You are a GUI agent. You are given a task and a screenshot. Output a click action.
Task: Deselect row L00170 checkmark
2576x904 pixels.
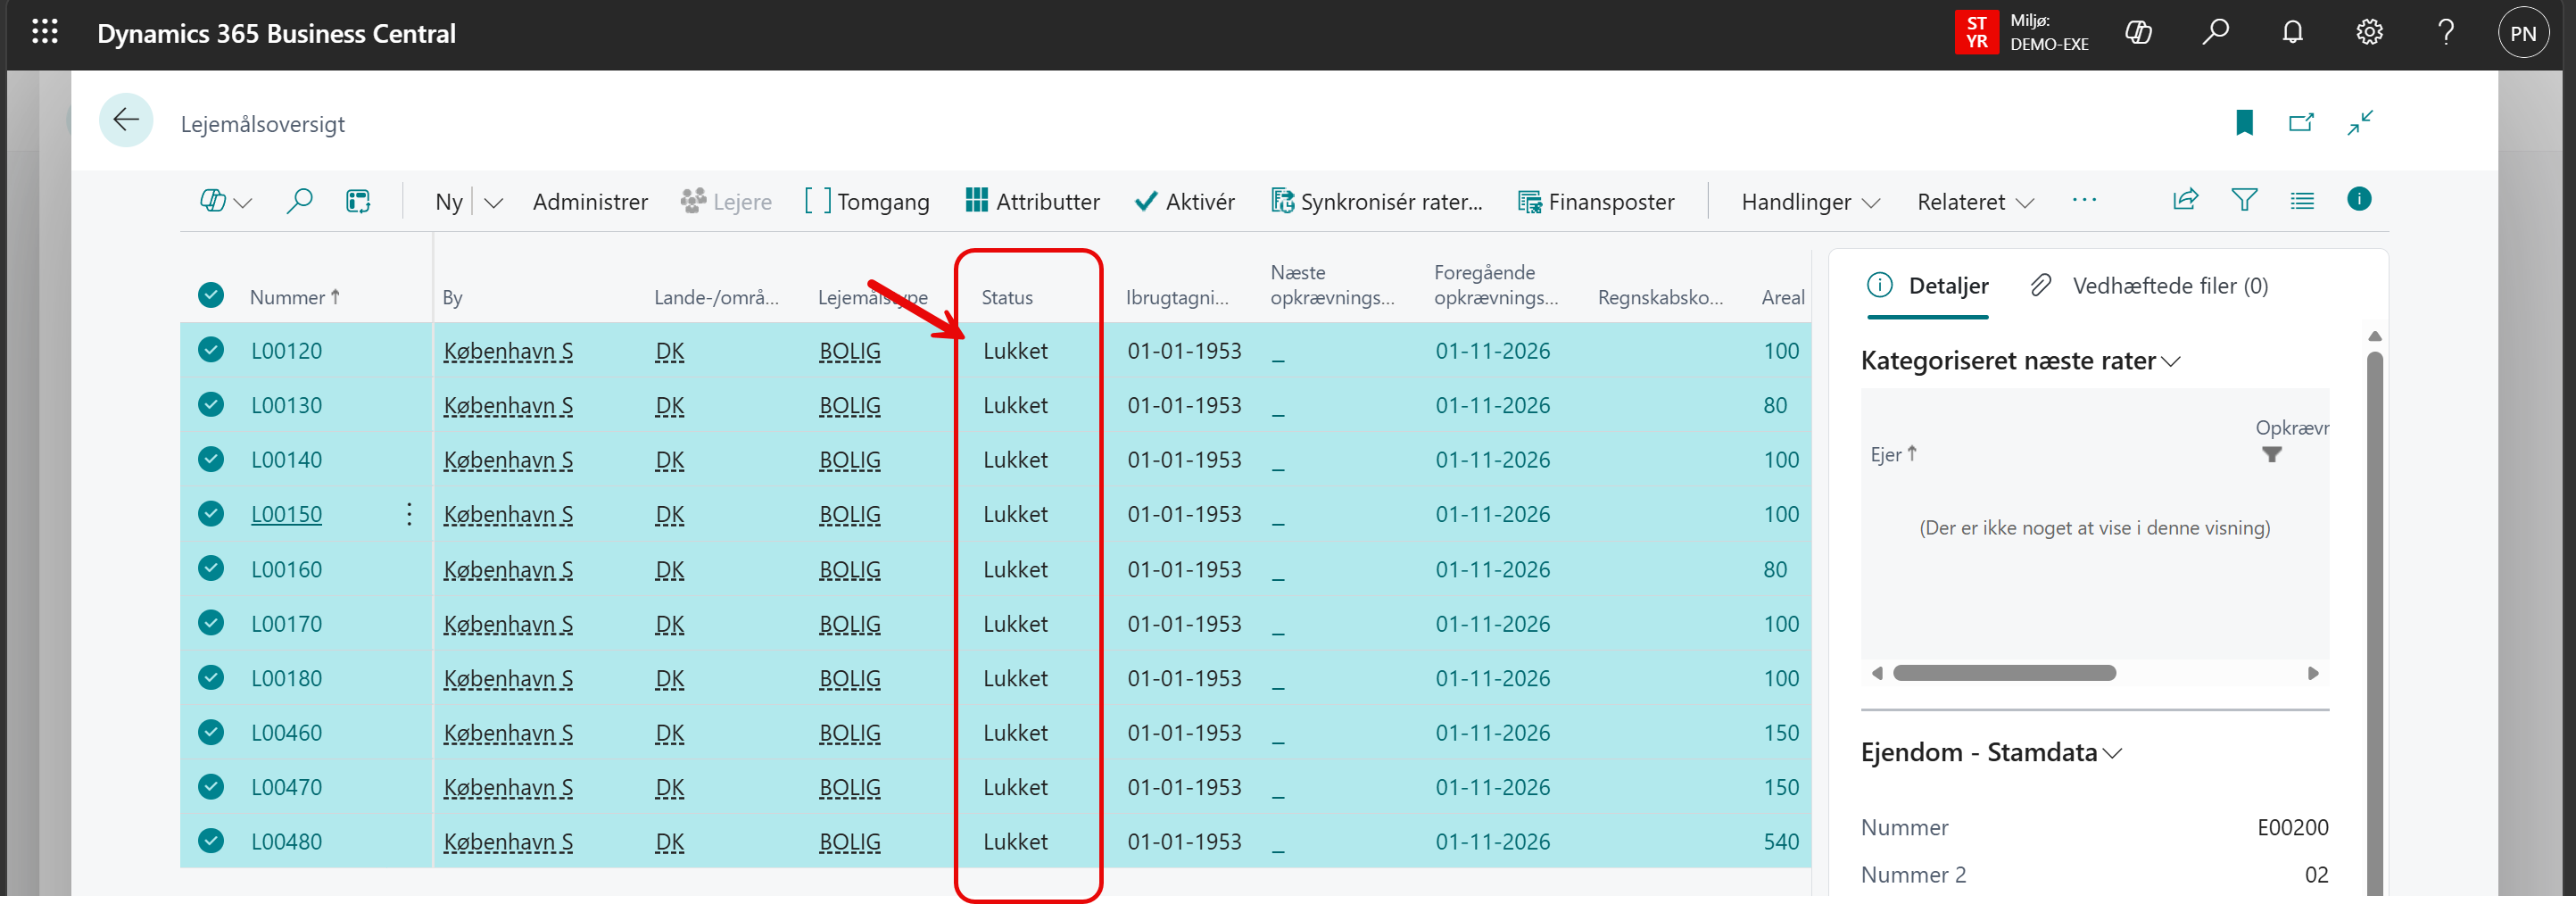pos(210,623)
